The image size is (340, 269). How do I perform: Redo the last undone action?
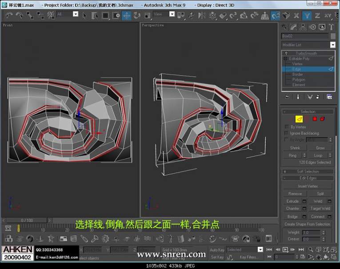coord(20,15)
